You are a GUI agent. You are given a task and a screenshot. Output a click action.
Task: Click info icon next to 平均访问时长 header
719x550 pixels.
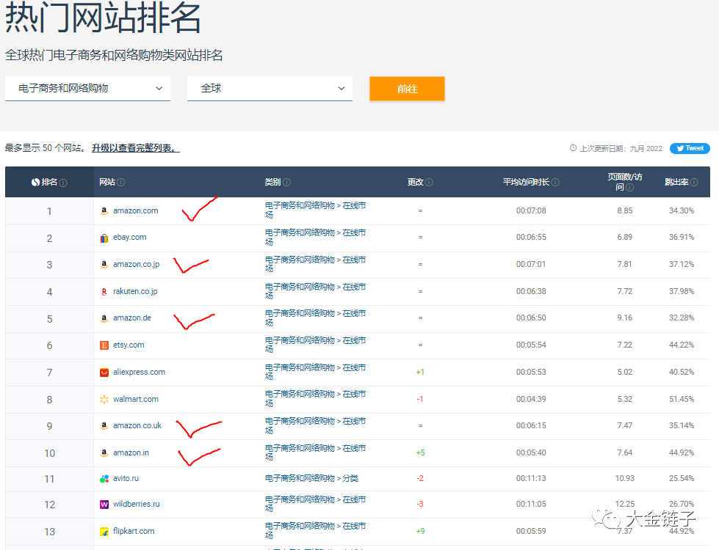[554, 183]
